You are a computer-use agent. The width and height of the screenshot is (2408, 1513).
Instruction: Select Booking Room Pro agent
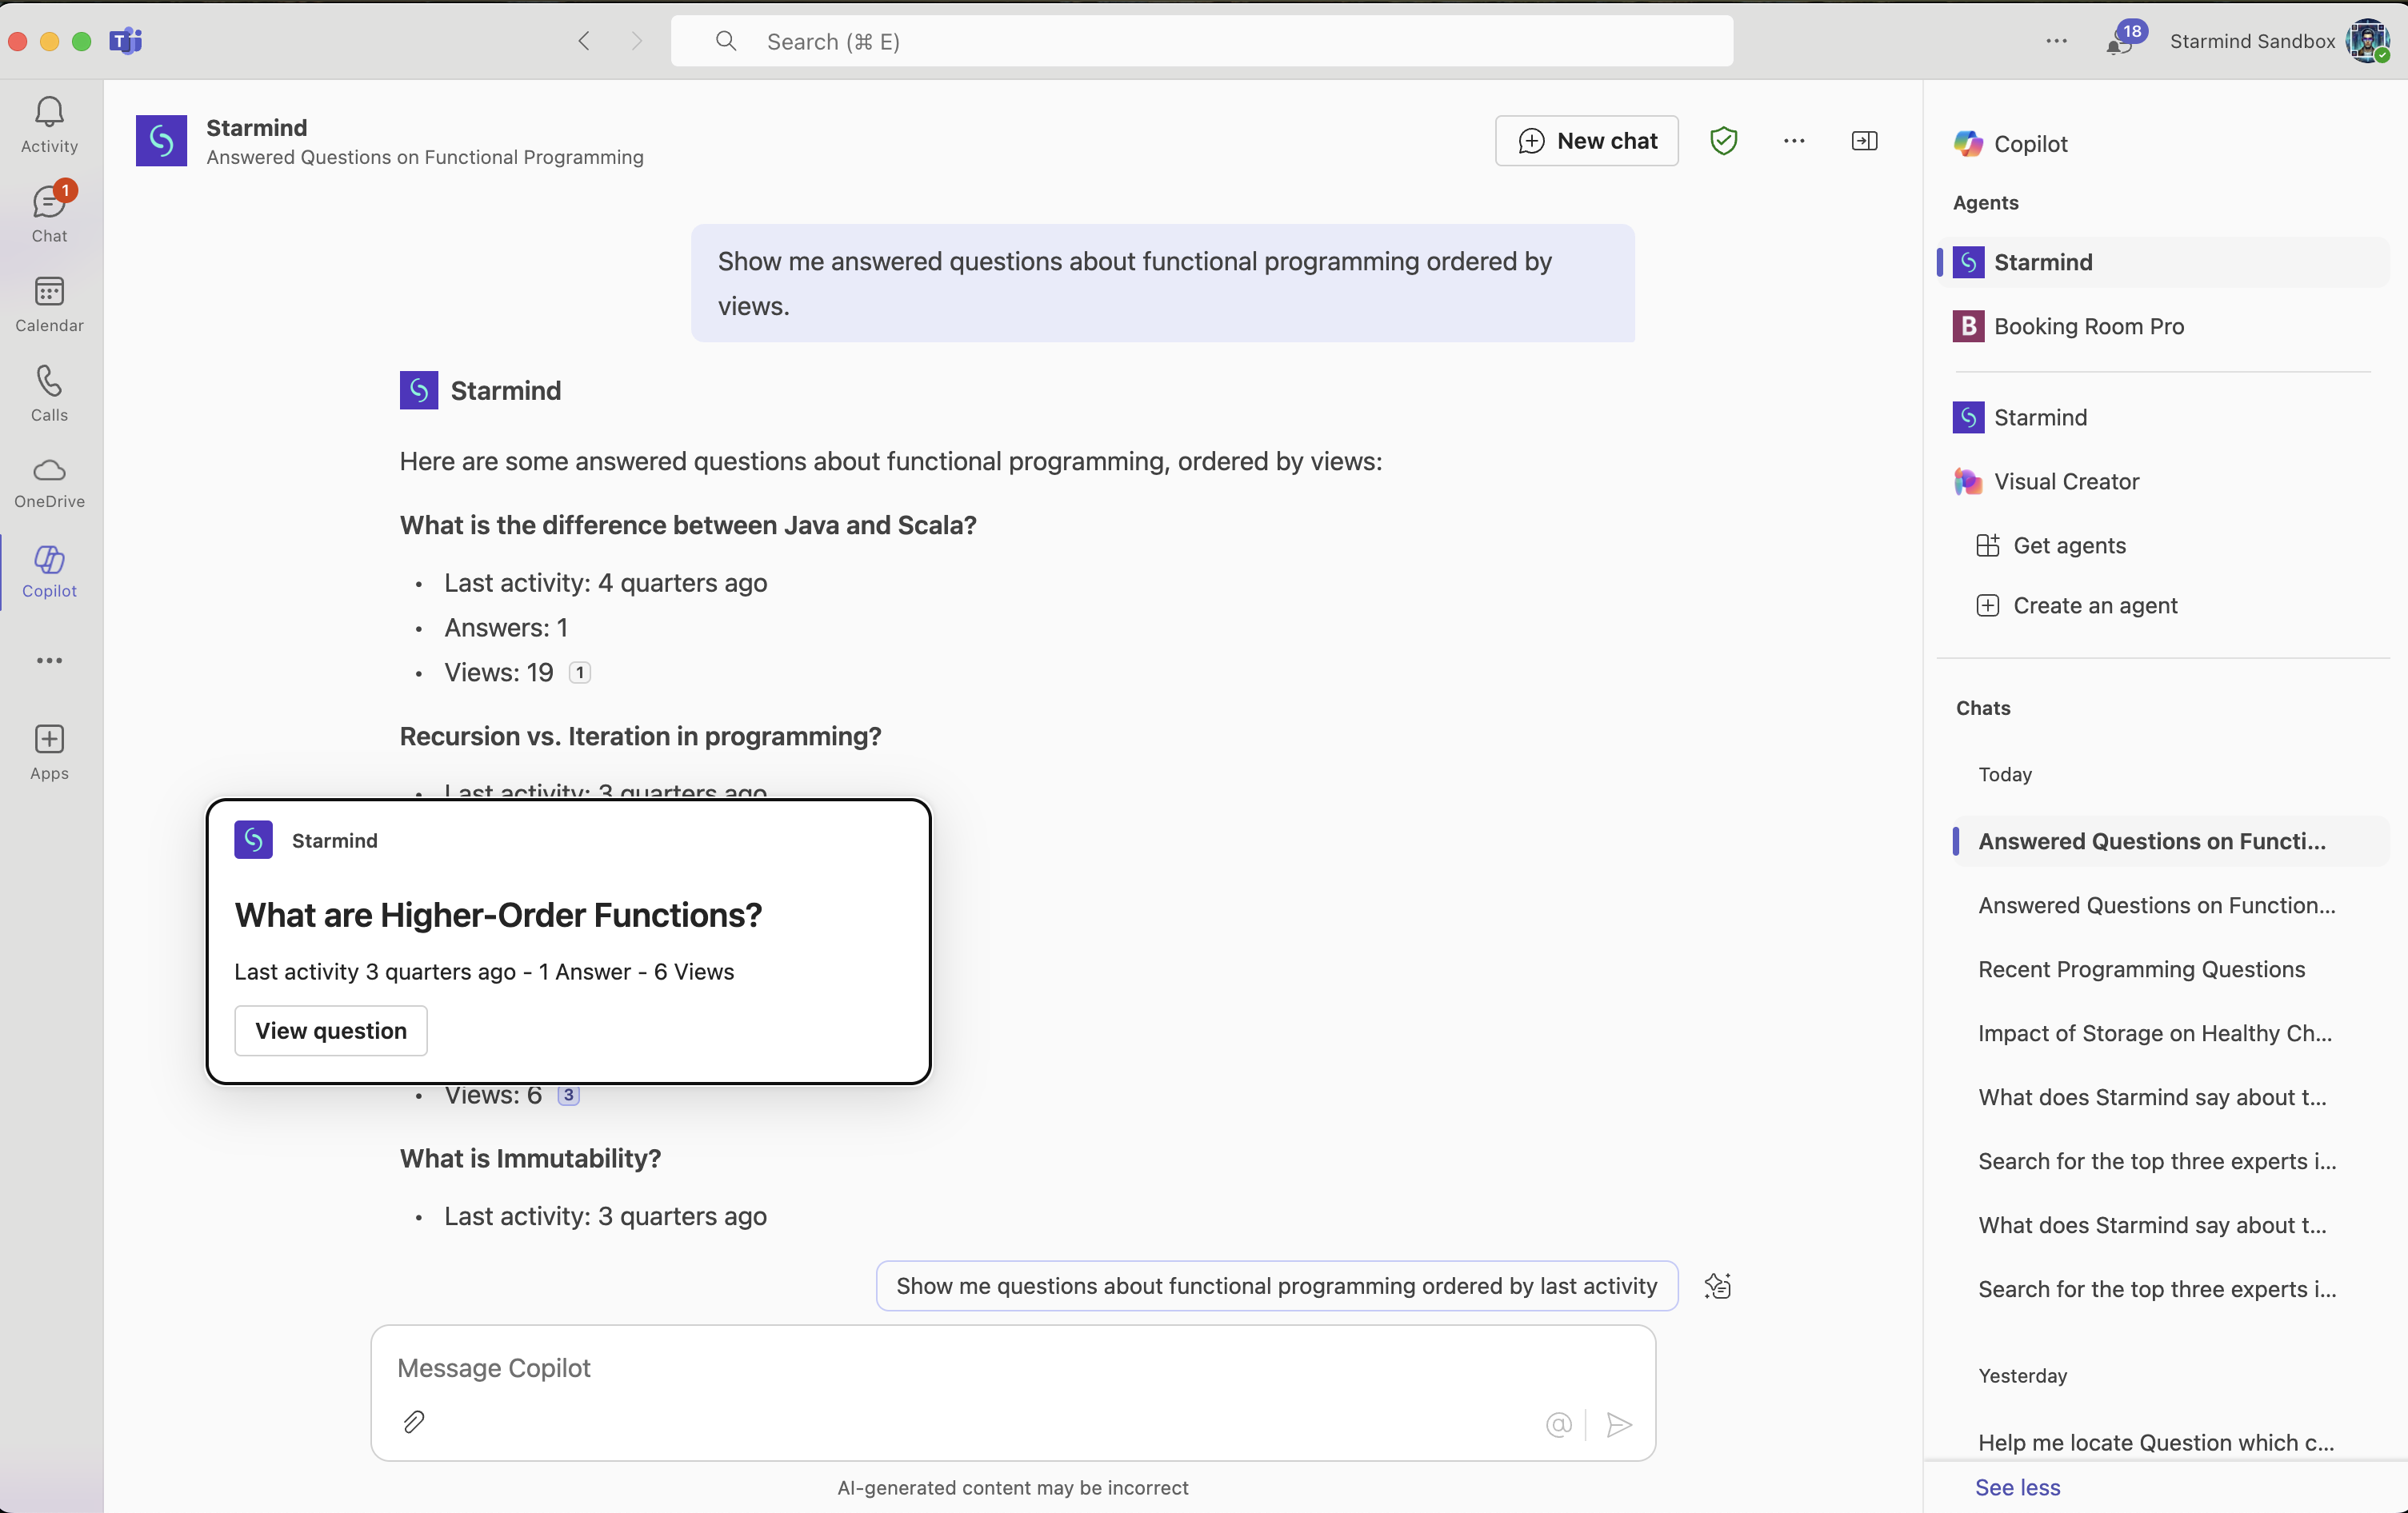click(2088, 325)
